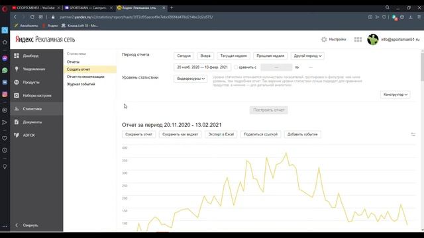The height and width of the screenshot is (238, 424).
Task: Open WhatsApp in Opera sidebar
Action: pyautogui.click(x=5, y=71)
